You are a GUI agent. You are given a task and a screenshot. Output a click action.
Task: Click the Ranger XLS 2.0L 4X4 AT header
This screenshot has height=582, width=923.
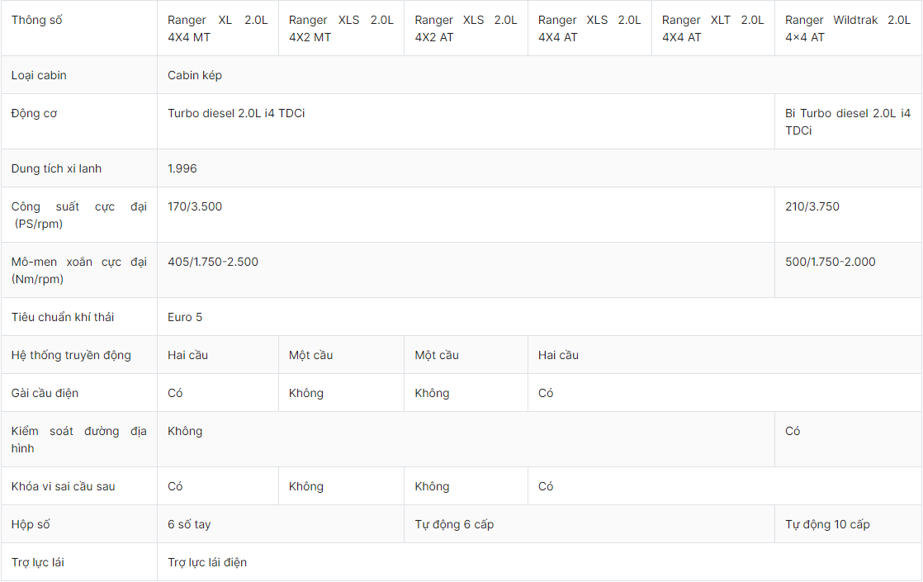pyautogui.click(x=589, y=28)
